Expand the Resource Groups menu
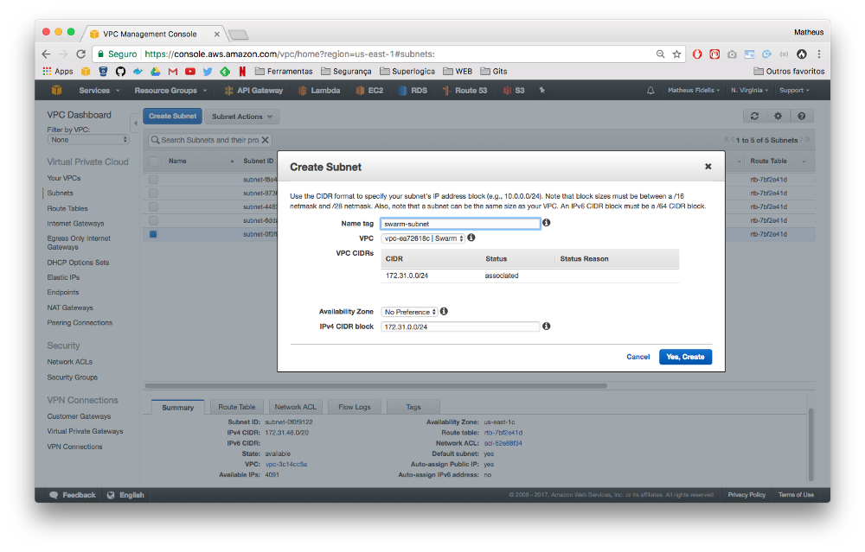This screenshot has height=552, width=865. pyautogui.click(x=170, y=91)
